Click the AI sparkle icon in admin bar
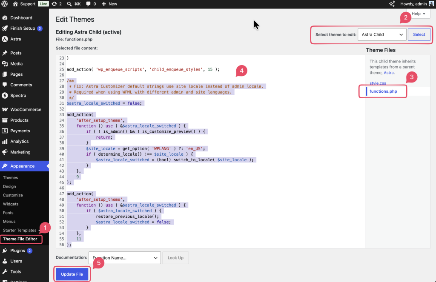This screenshot has height=282, width=436. 392,4
